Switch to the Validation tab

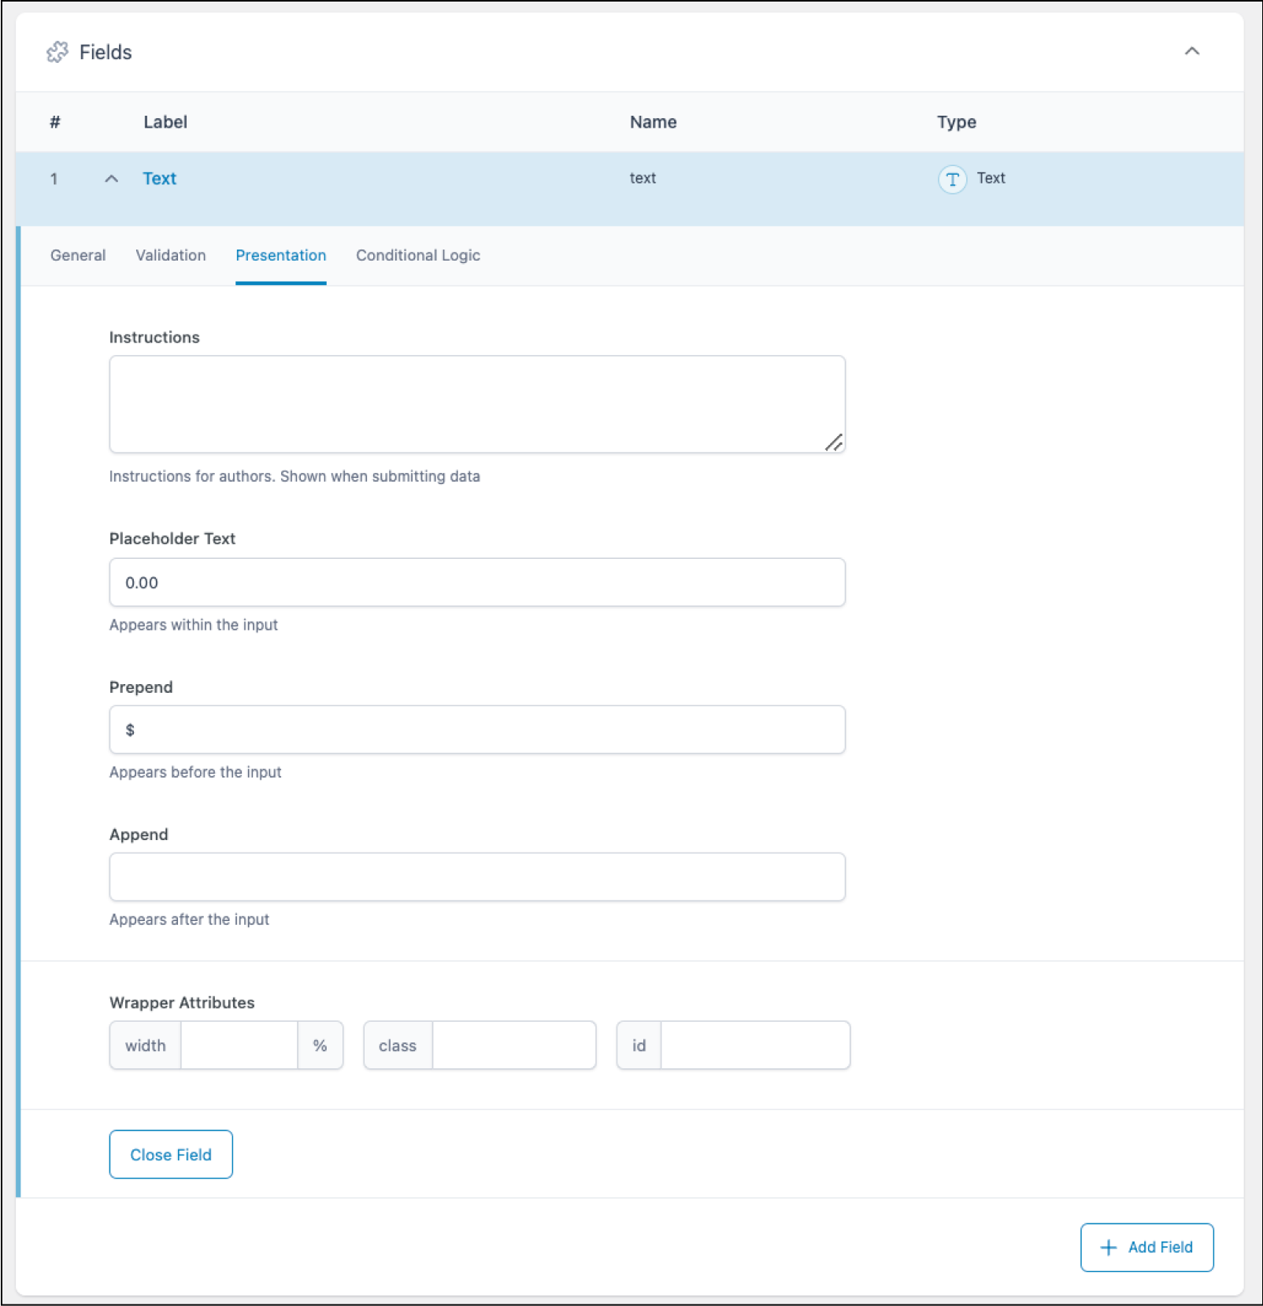click(170, 255)
